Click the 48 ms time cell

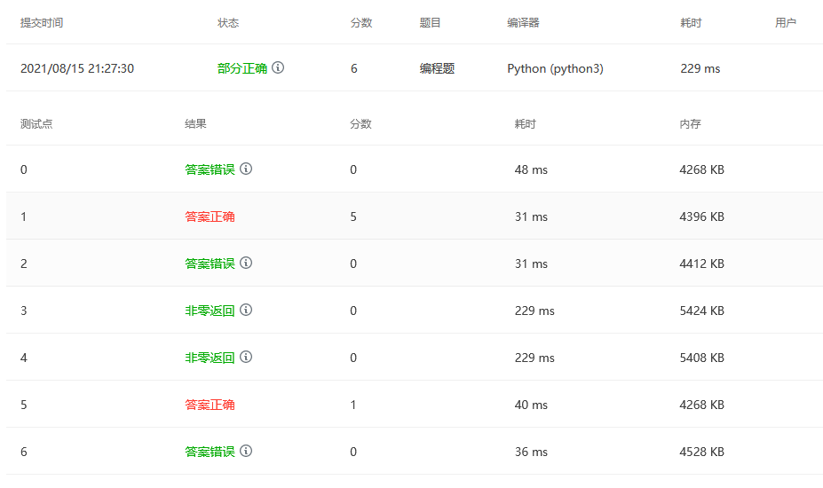(531, 169)
